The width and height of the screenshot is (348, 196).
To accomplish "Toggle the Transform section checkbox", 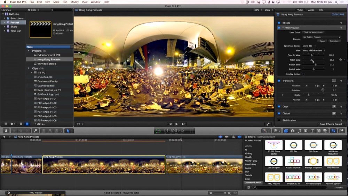I will [279, 81].
